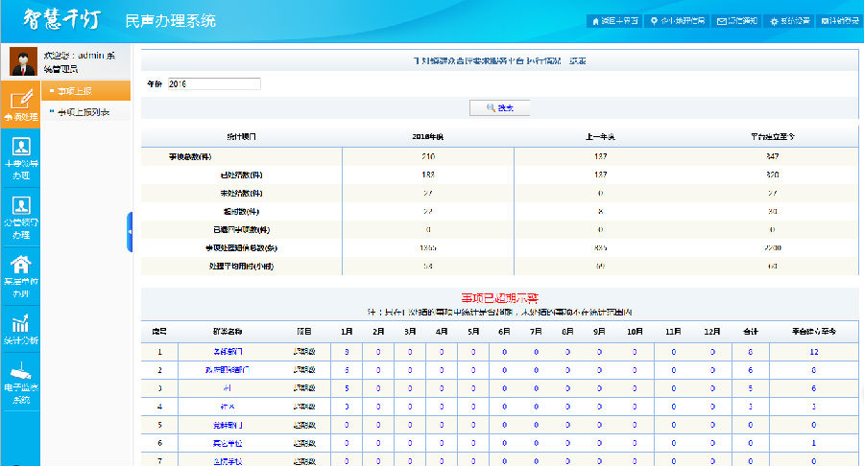Click the January value 6 in row 2

347,370
